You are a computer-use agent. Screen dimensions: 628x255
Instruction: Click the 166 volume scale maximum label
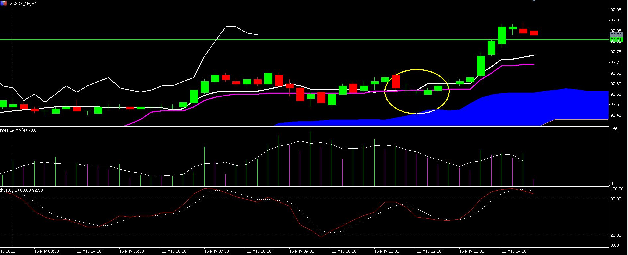(614, 129)
